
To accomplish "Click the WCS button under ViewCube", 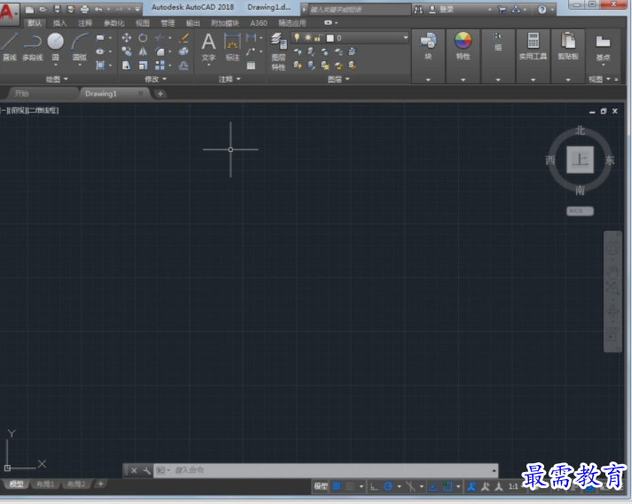I will coord(580,211).
